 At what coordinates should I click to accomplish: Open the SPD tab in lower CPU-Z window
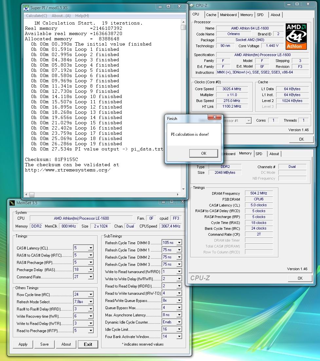coord(259,154)
